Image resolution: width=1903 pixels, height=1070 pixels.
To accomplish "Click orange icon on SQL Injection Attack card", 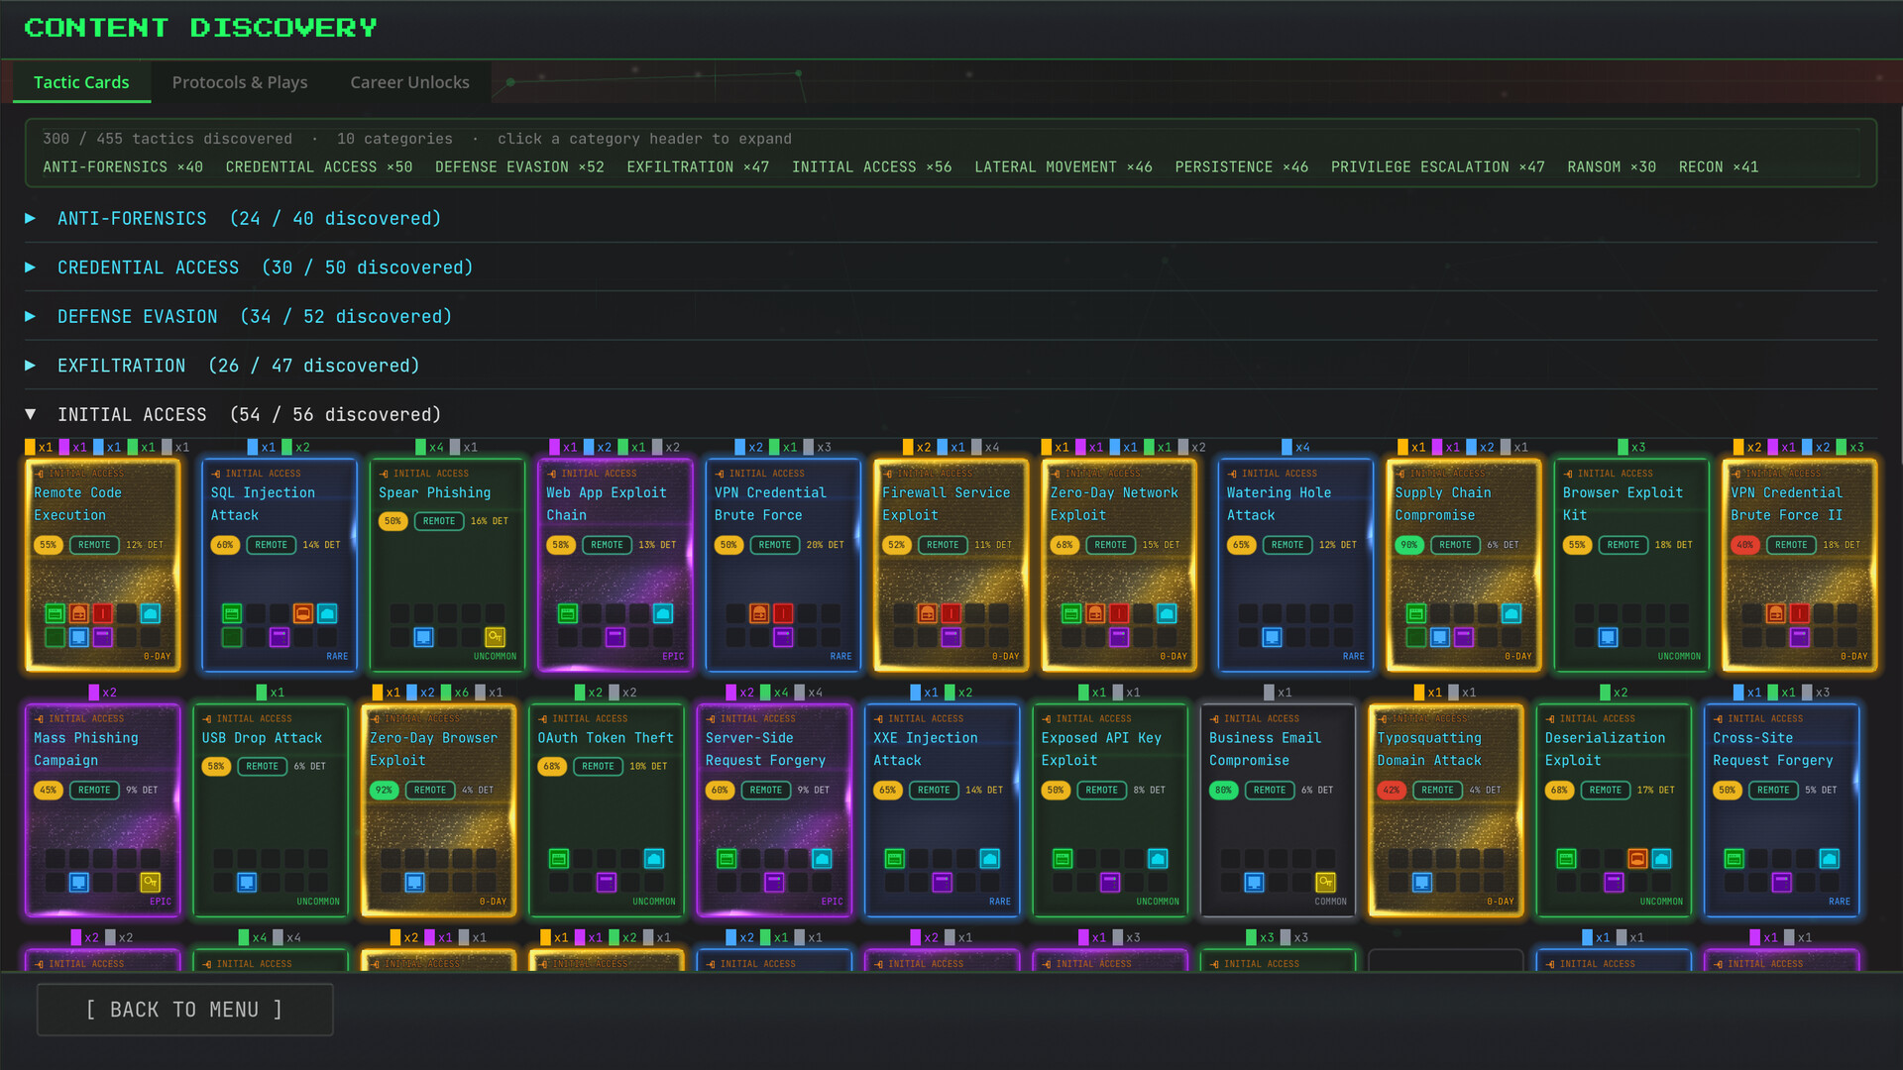I will (303, 614).
